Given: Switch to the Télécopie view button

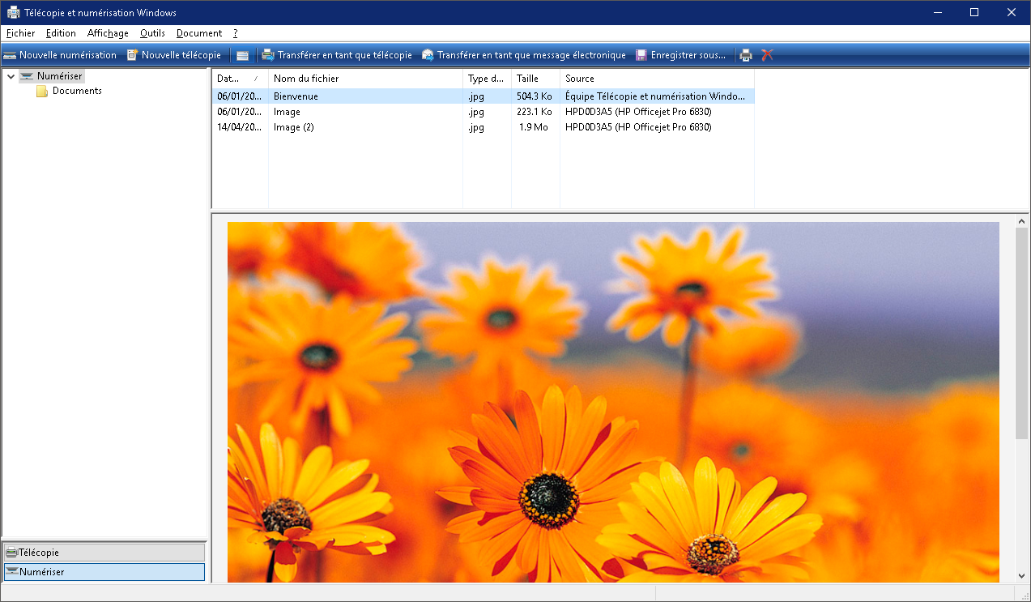Looking at the screenshot, I should click(x=104, y=553).
